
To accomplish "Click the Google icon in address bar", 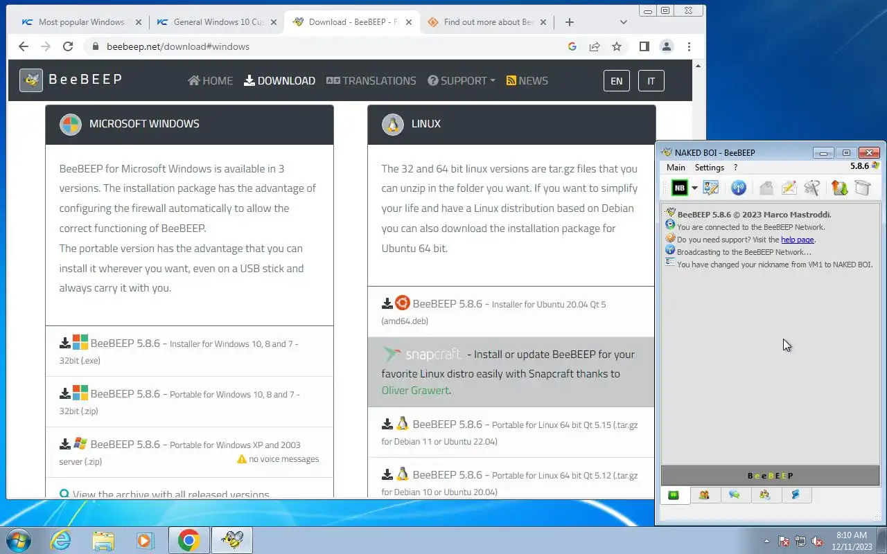I will 572,46.
